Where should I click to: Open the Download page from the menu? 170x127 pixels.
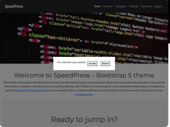pos(146,6)
